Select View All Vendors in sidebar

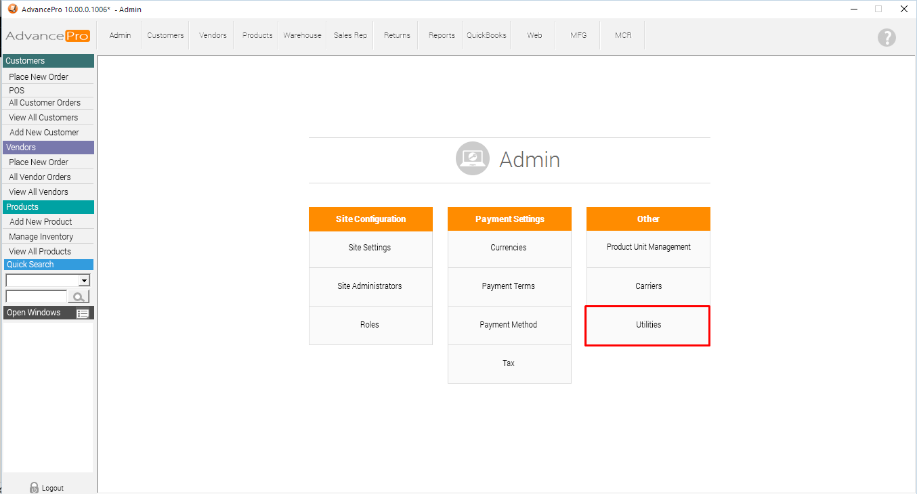(x=39, y=192)
